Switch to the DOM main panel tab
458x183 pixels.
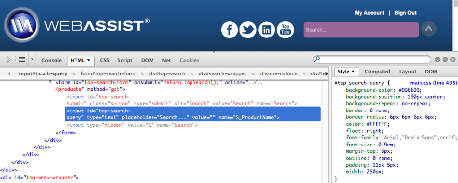(x=147, y=60)
